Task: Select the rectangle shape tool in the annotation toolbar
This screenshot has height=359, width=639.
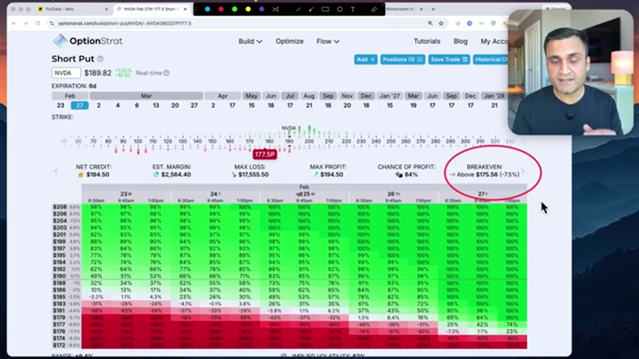Action: click(325, 9)
